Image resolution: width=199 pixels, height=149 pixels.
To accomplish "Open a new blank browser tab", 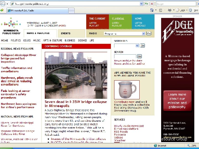I will [x=72, y=10].
